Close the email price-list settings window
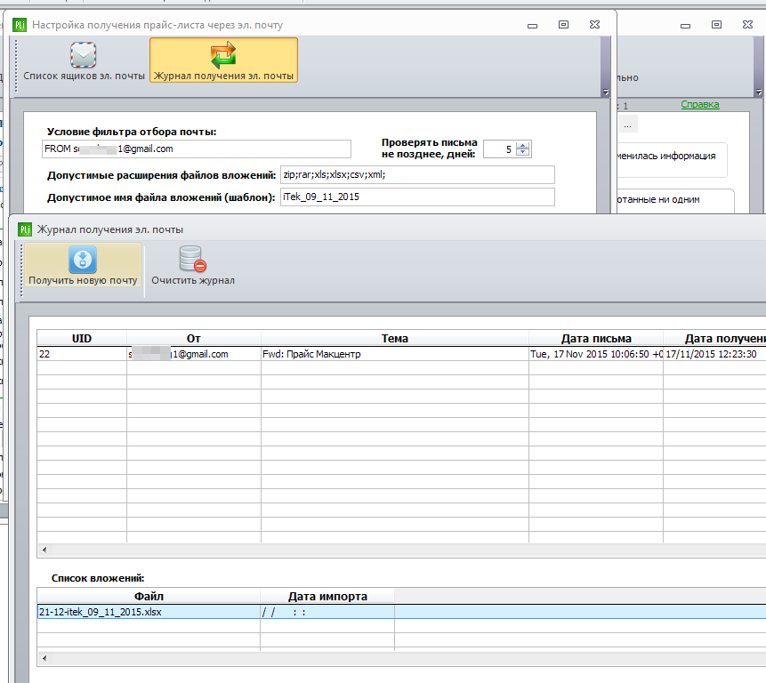This screenshot has height=683, width=766. [594, 24]
